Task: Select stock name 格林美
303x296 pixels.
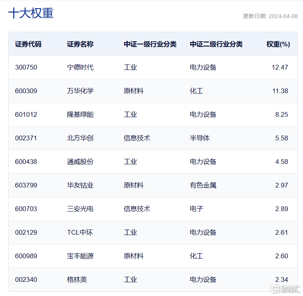Action: click(77, 279)
